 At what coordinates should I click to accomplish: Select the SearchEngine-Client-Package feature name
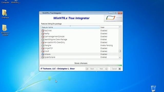point(56,39)
